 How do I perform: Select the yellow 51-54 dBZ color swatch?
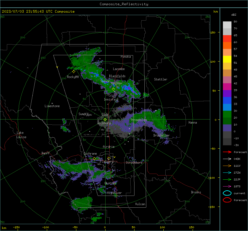(x=227, y=59)
